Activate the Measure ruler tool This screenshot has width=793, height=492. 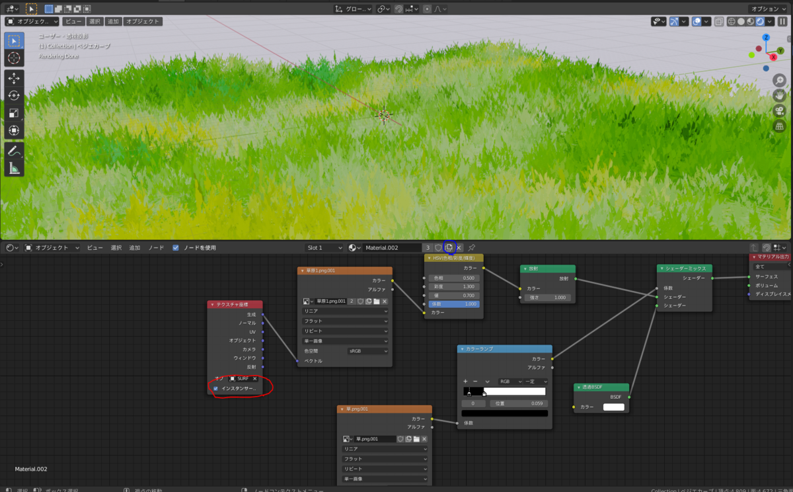pyautogui.click(x=14, y=168)
